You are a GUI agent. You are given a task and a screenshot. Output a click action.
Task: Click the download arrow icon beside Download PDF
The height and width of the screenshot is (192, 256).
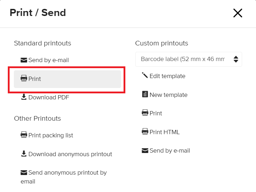click(24, 97)
